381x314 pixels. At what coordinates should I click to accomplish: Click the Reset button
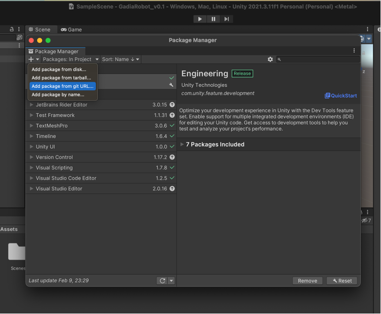(x=342, y=281)
